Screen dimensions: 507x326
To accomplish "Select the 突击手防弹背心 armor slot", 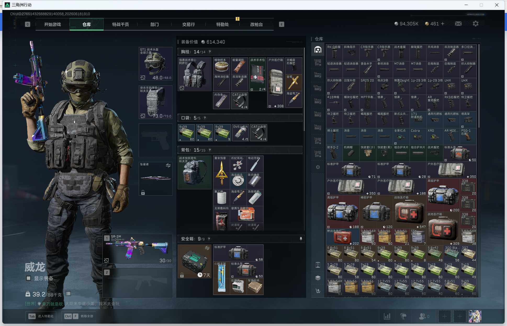I will click(x=156, y=102).
